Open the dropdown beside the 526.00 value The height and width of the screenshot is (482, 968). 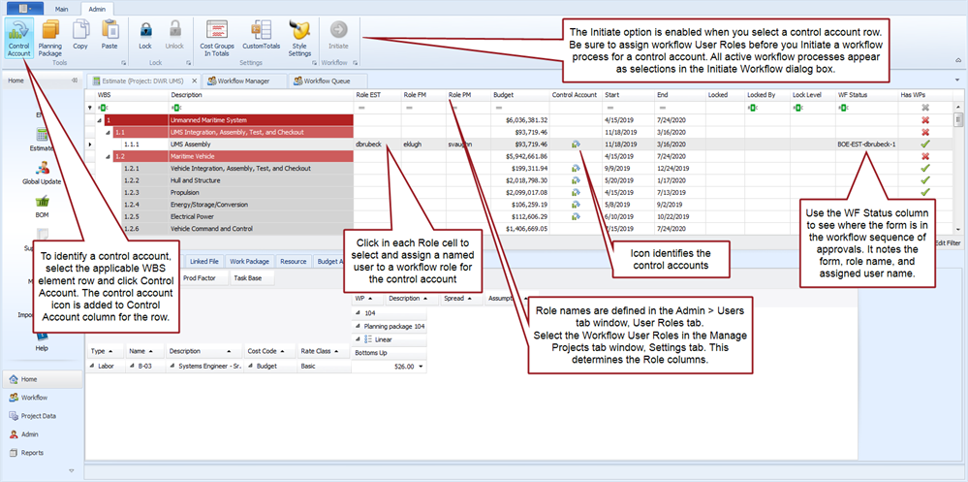point(422,367)
